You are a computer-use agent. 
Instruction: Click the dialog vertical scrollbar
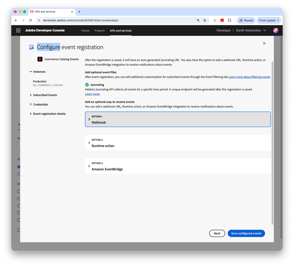point(272,143)
